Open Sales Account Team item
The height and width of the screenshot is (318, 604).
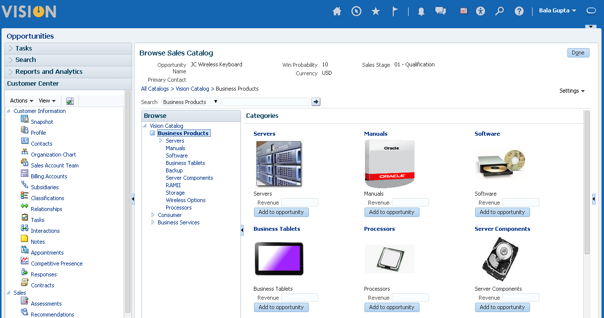[x=55, y=165]
